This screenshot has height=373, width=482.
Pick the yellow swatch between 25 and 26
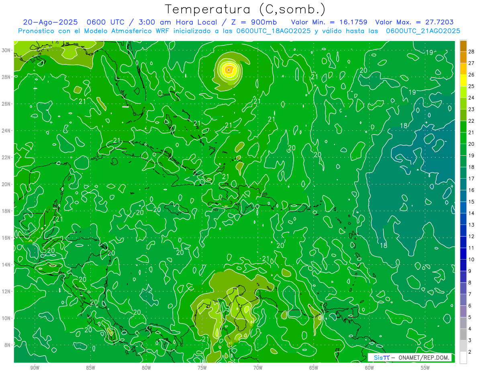[463, 80]
